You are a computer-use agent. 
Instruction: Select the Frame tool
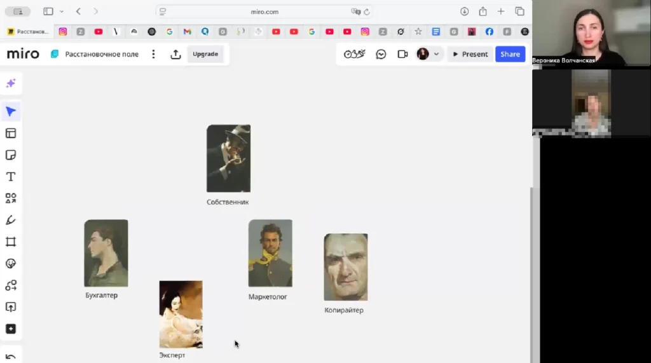click(11, 242)
